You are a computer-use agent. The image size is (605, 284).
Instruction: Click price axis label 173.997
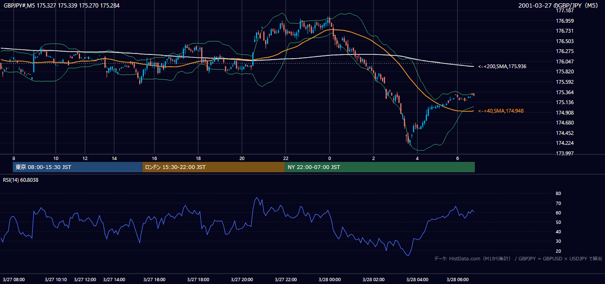pyautogui.click(x=565, y=153)
